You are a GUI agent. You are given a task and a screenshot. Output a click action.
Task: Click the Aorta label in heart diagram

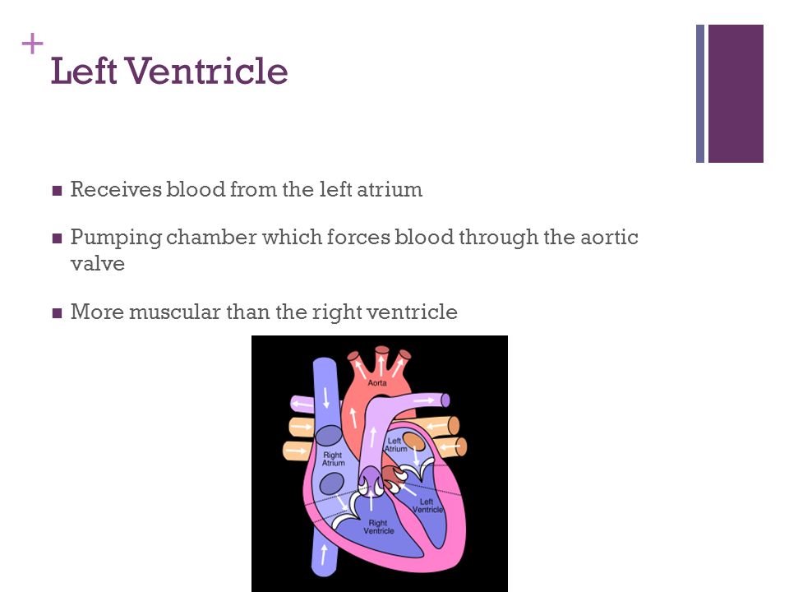[x=377, y=383]
